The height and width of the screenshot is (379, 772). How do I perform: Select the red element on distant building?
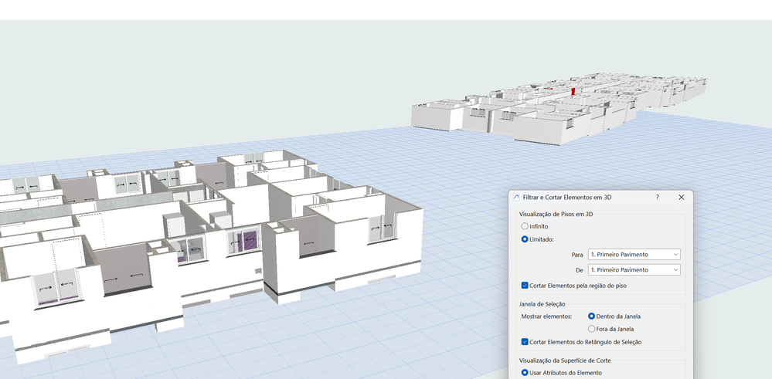click(x=573, y=91)
